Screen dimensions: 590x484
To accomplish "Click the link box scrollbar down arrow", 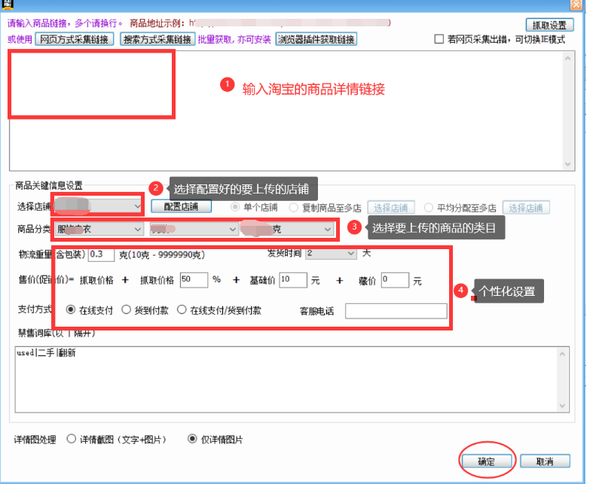I will click(568, 164).
